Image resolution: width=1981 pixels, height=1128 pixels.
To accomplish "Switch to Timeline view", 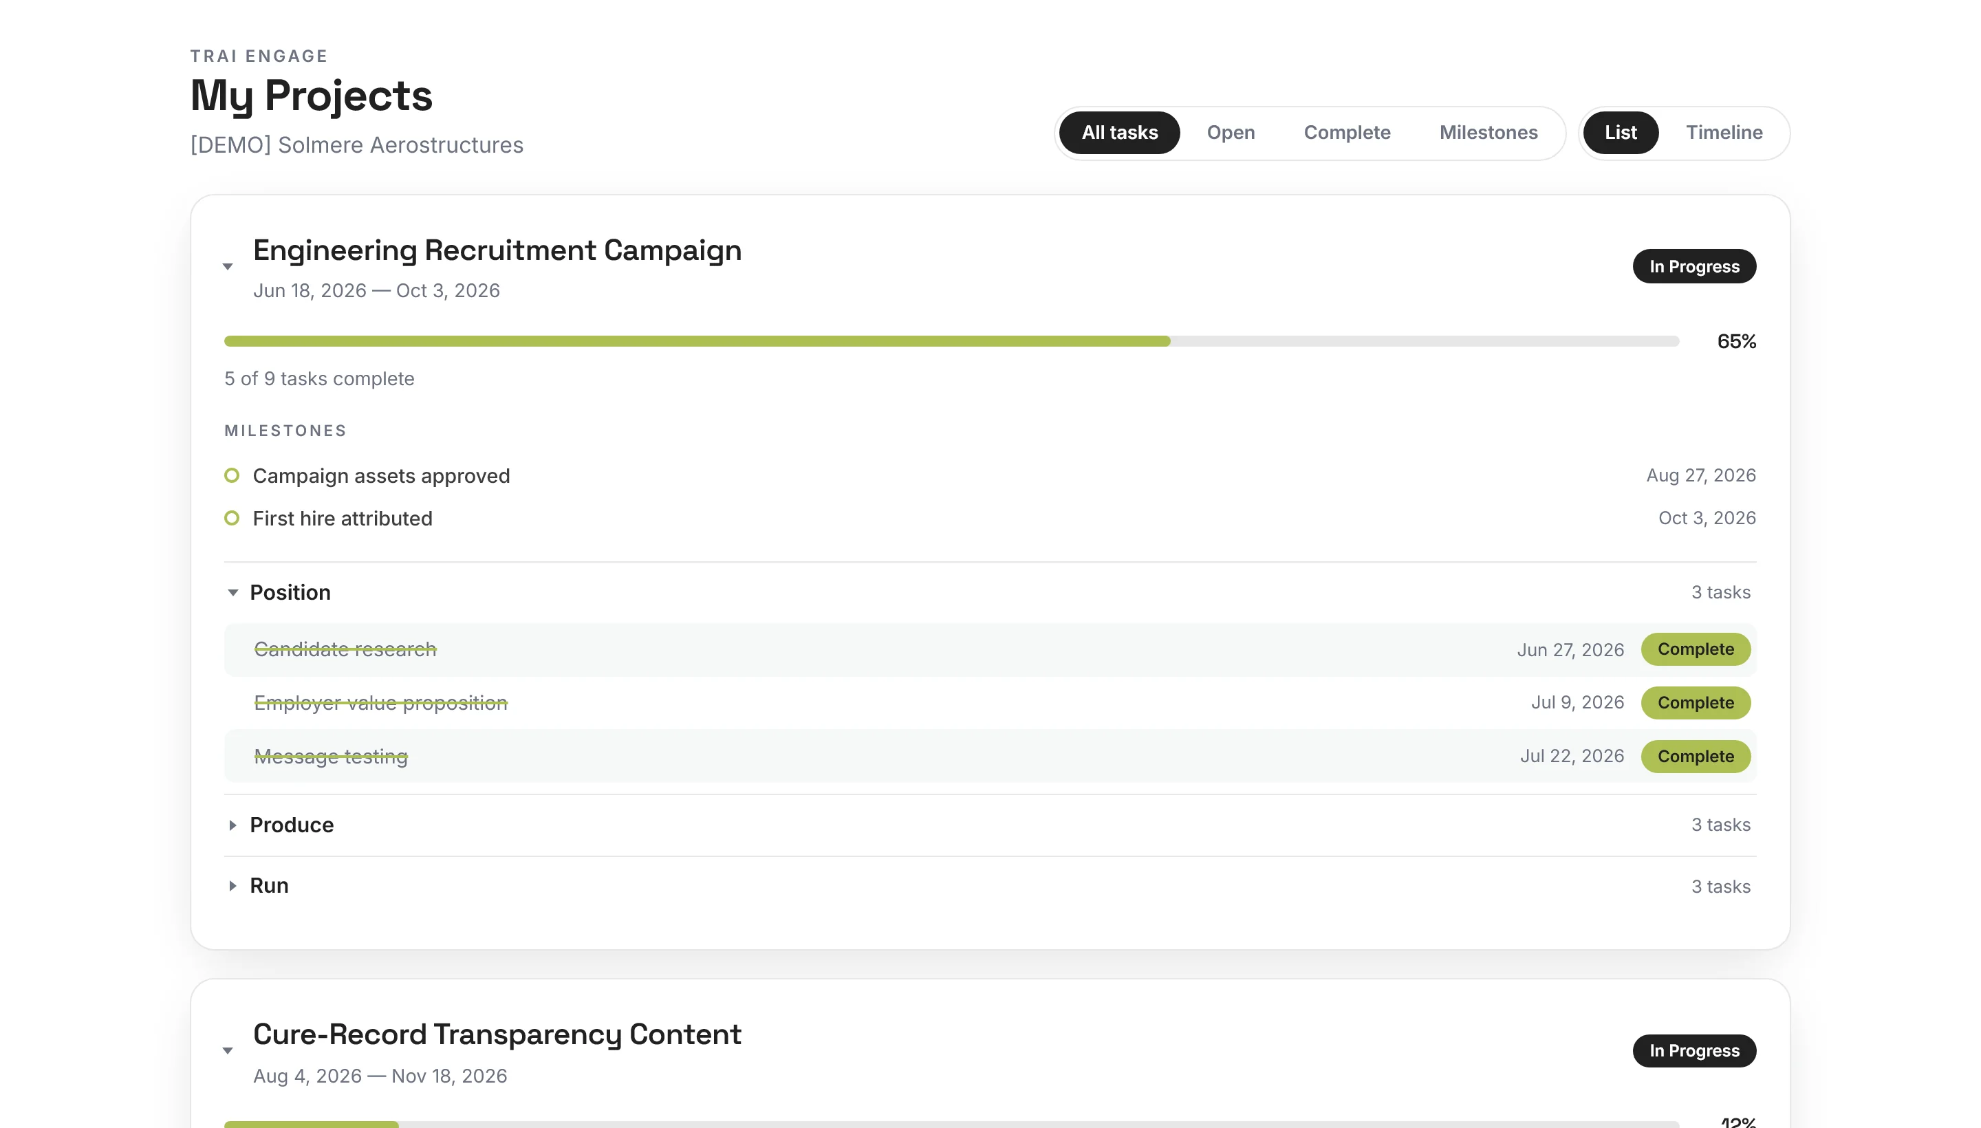I will (1724, 133).
